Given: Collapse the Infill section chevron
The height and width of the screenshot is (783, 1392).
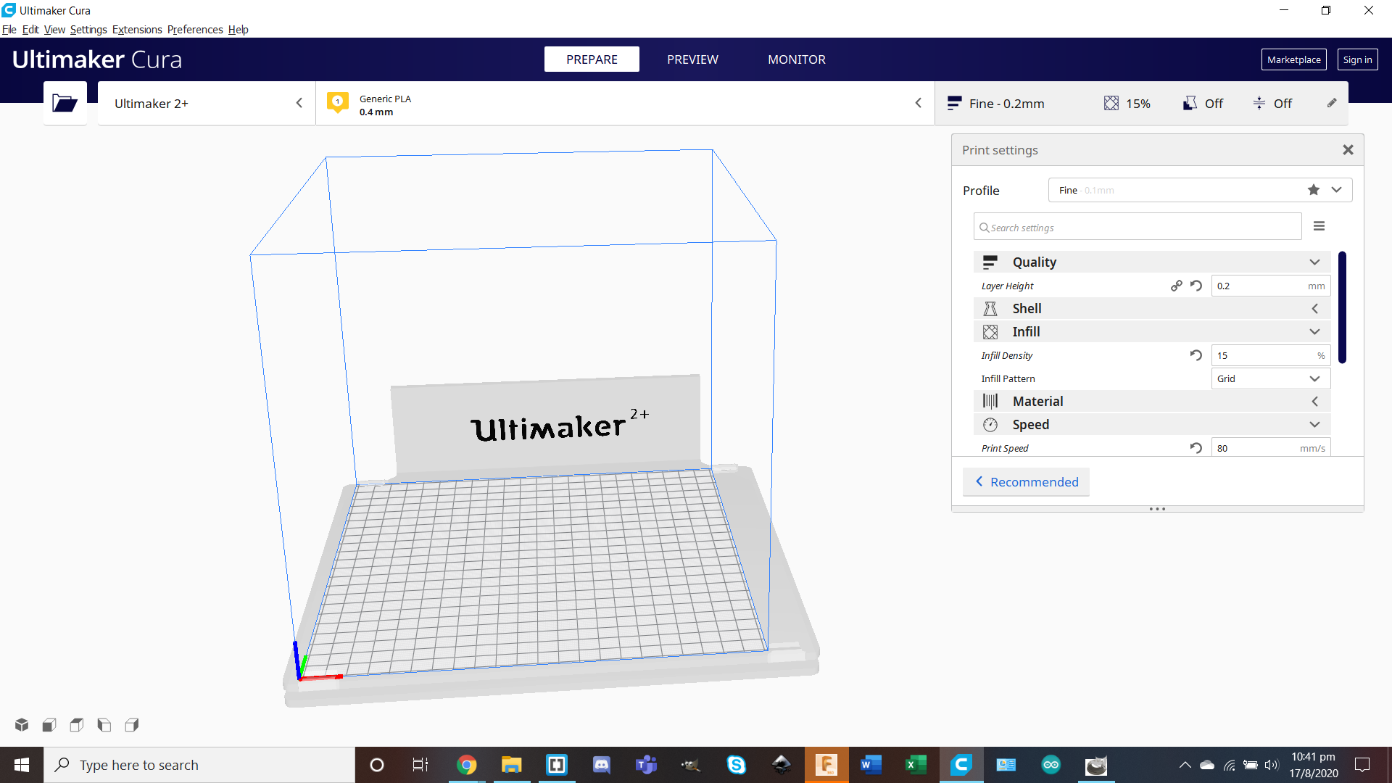Looking at the screenshot, I should coord(1314,332).
